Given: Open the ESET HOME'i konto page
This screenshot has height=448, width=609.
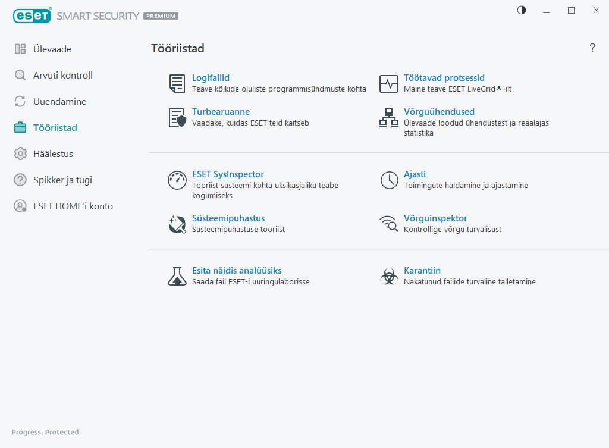Looking at the screenshot, I should pos(73,206).
